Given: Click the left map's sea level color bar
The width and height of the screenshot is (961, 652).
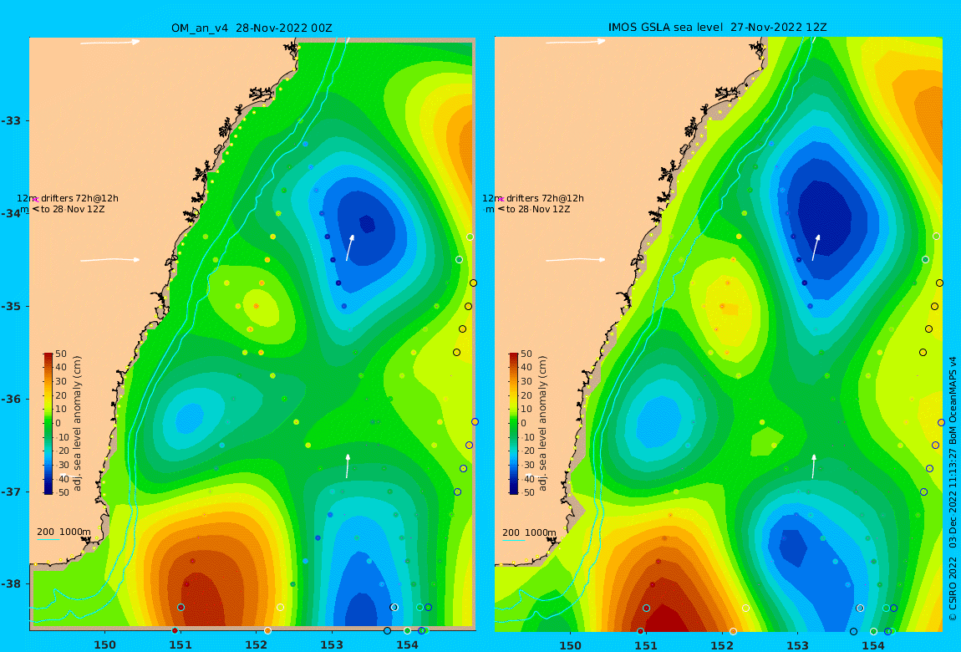Looking at the screenshot, I should [x=48, y=423].
